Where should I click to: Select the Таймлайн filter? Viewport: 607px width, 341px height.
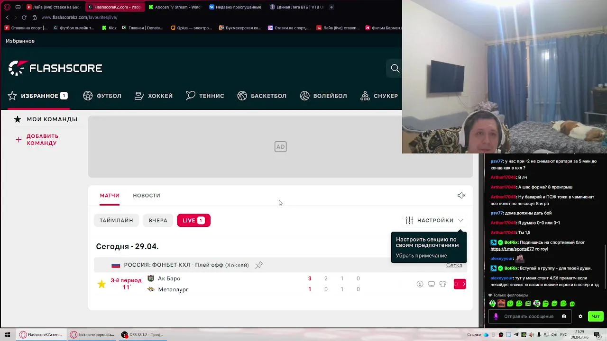click(x=116, y=220)
